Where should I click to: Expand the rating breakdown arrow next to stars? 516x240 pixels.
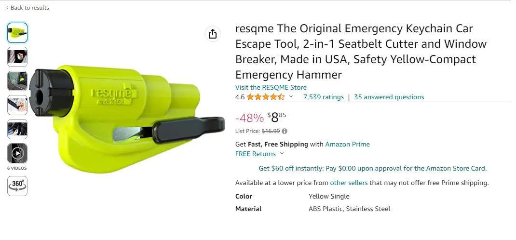291,97
